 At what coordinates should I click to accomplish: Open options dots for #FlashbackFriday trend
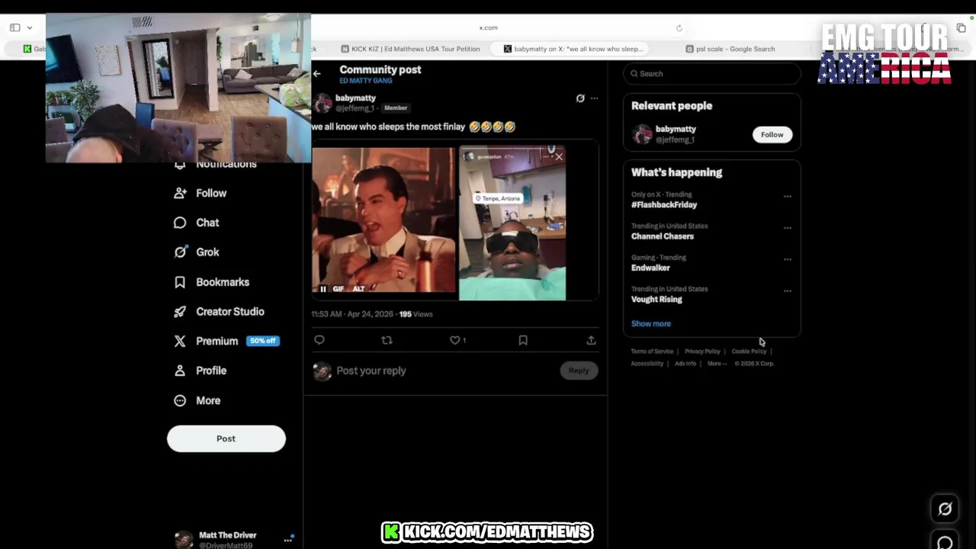788,197
